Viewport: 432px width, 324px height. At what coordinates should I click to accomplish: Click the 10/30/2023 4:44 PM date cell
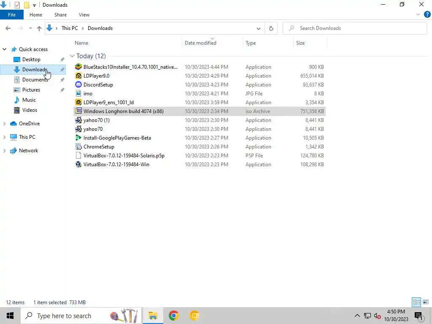click(x=206, y=67)
